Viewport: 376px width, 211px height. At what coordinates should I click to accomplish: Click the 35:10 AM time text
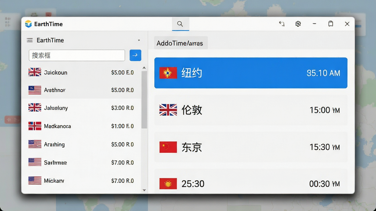point(323,73)
